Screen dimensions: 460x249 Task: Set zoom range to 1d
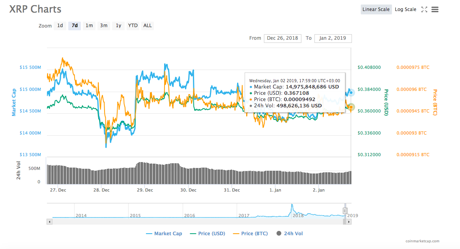60,26
